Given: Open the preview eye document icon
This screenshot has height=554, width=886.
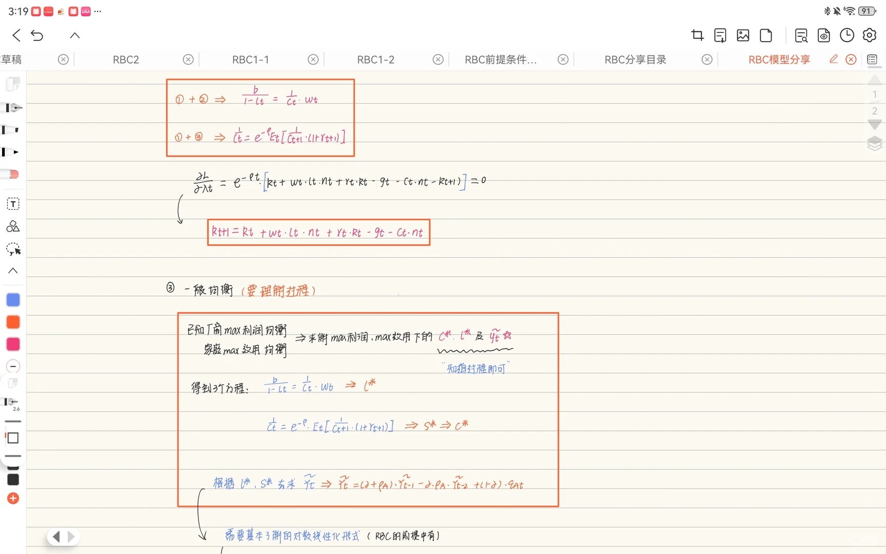Looking at the screenshot, I should point(824,35).
